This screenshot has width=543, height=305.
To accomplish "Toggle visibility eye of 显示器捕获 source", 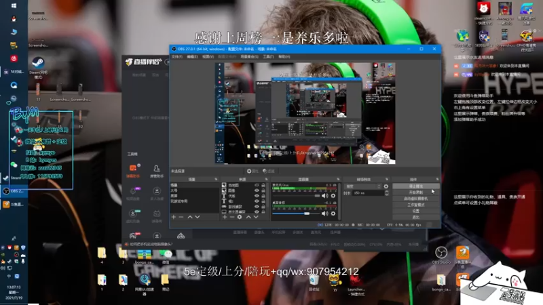I will [257, 211].
